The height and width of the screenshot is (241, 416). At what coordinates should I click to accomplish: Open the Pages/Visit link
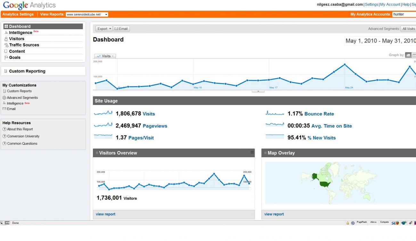click(141, 138)
